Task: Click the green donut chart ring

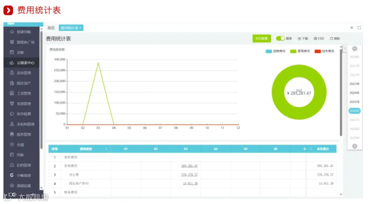Action: [x=278, y=92]
